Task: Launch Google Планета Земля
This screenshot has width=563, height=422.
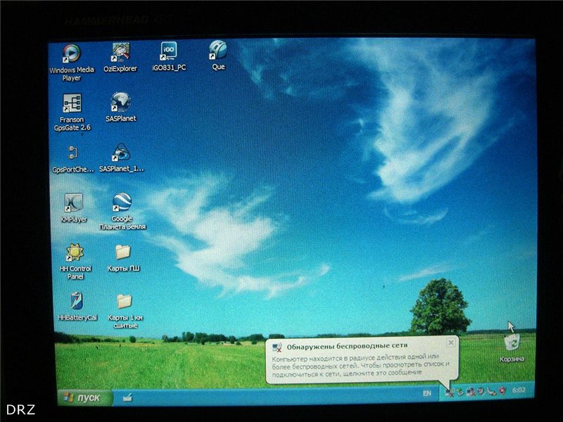Action: click(x=122, y=211)
